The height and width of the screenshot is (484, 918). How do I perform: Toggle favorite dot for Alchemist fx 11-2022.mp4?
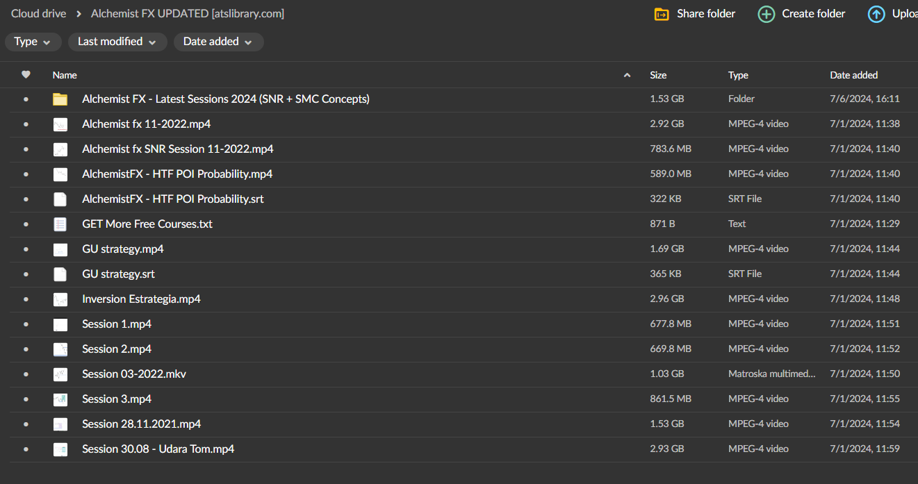pyautogui.click(x=26, y=124)
